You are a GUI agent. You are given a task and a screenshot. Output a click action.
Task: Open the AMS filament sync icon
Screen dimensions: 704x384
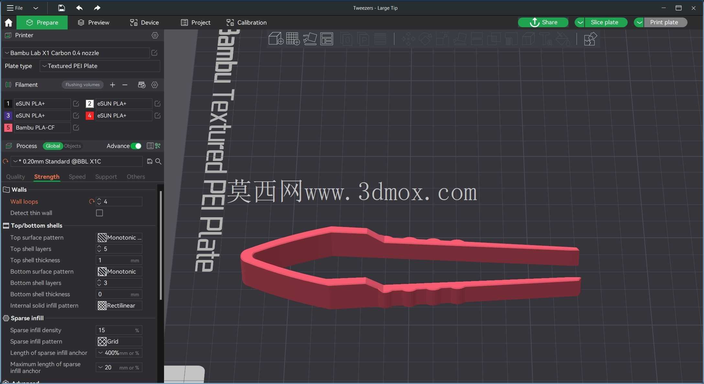click(x=142, y=85)
